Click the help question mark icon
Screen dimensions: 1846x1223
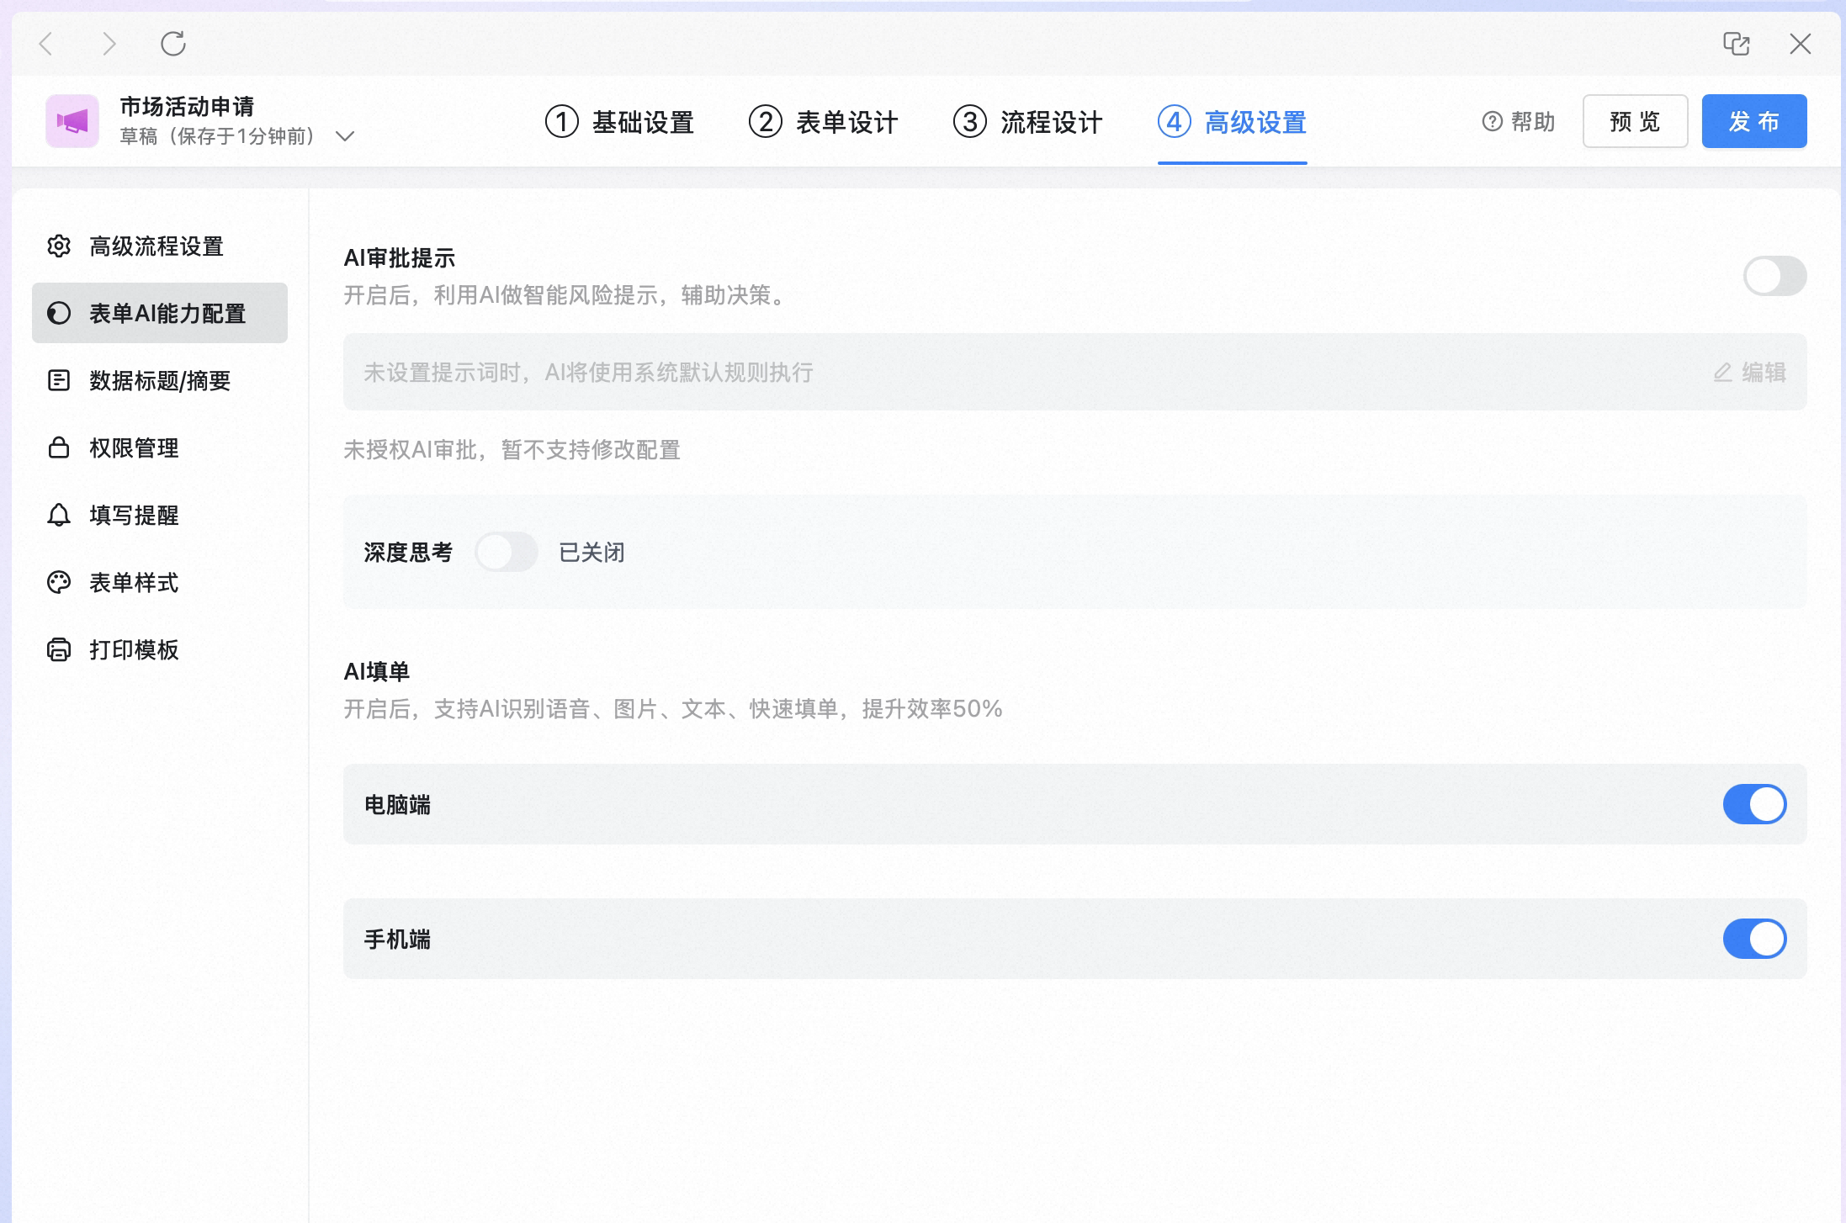[x=1493, y=122]
